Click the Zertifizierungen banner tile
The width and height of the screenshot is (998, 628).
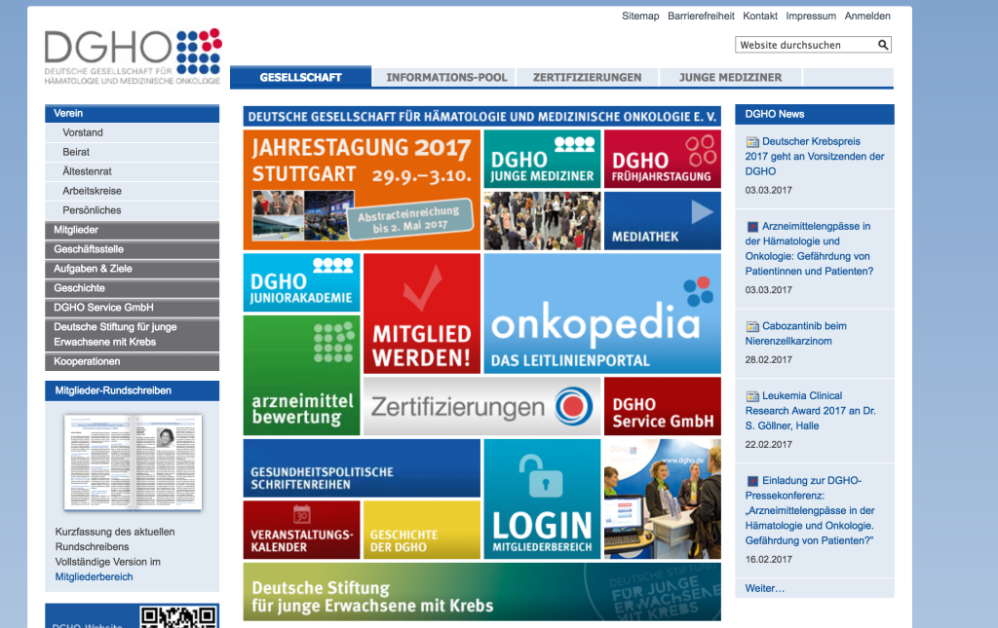coord(481,406)
